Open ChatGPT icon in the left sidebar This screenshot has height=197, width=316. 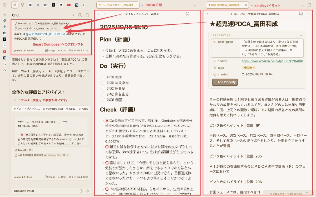[x=4, y=20]
